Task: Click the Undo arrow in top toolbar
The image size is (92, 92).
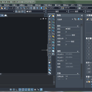Action: click(x=9, y=8)
